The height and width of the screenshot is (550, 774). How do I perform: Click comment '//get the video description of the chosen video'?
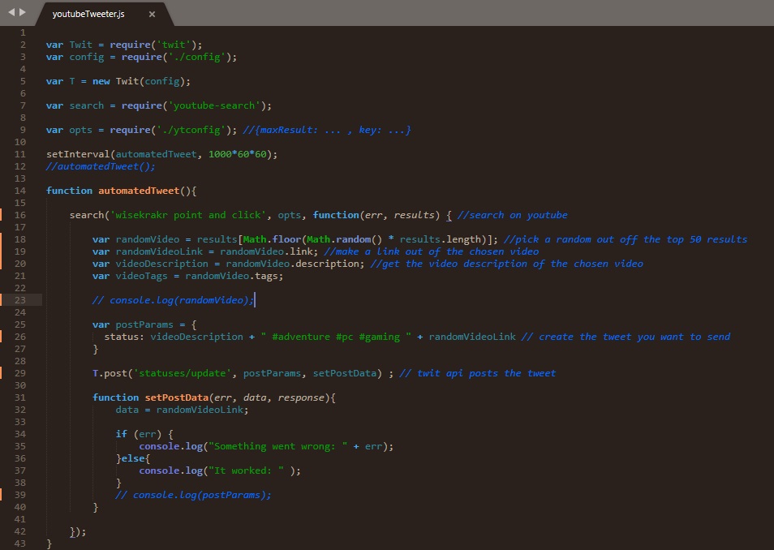[x=507, y=264]
